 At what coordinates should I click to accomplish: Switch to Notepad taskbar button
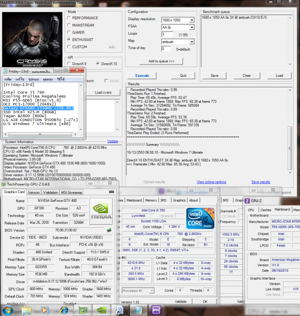138,310
